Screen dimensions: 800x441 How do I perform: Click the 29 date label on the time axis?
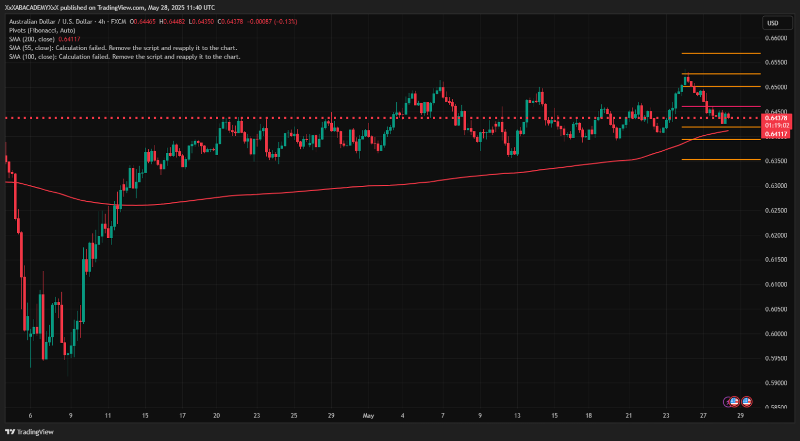pos(740,415)
